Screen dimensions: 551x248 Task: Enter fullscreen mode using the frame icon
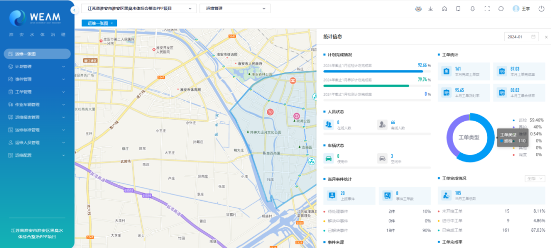pos(487,9)
